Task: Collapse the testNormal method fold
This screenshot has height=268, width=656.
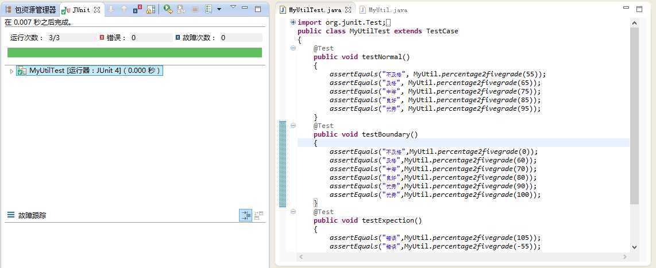Action: (x=293, y=48)
